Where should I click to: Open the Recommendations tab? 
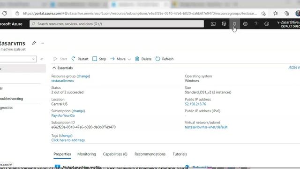click(x=150, y=154)
